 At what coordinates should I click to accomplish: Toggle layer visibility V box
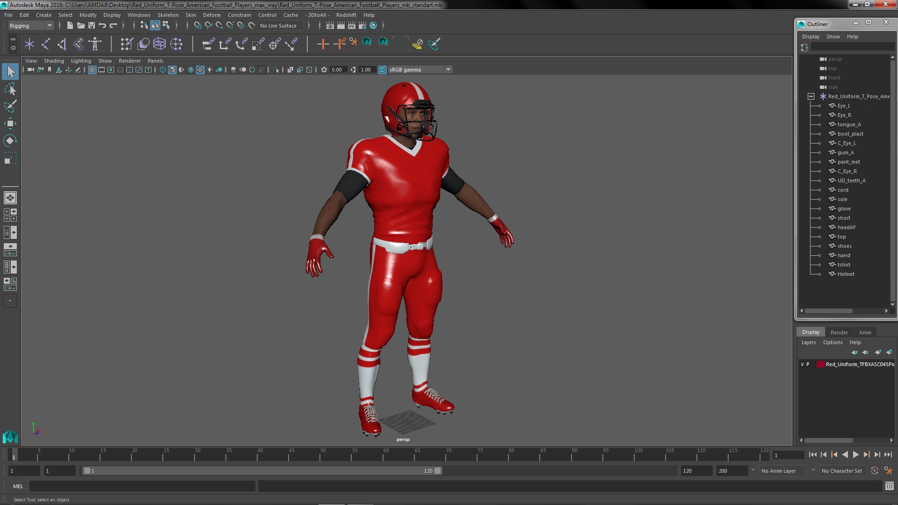[x=803, y=364]
